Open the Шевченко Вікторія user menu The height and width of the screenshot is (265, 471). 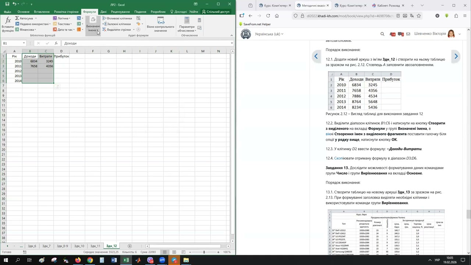coord(437,34)
